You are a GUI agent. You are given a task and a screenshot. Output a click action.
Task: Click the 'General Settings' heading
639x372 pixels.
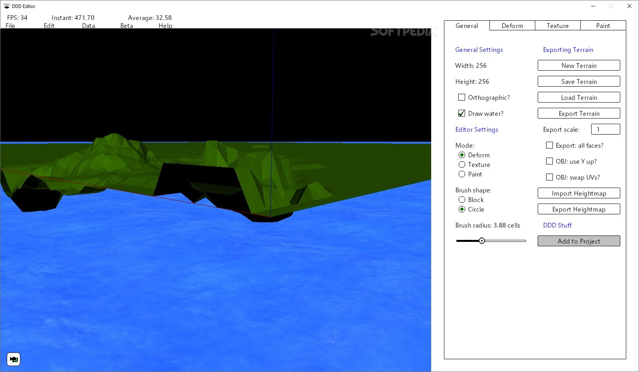(479, 49)
